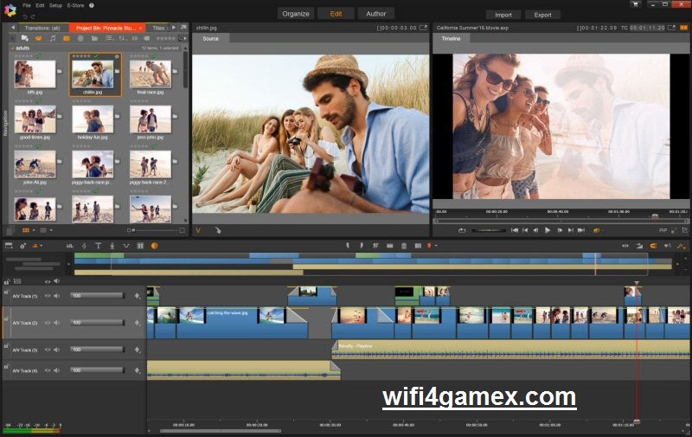692x437 pixels.
Task: Toggle magnetic snapping orange magnet icon
Action: pos(654,246)
